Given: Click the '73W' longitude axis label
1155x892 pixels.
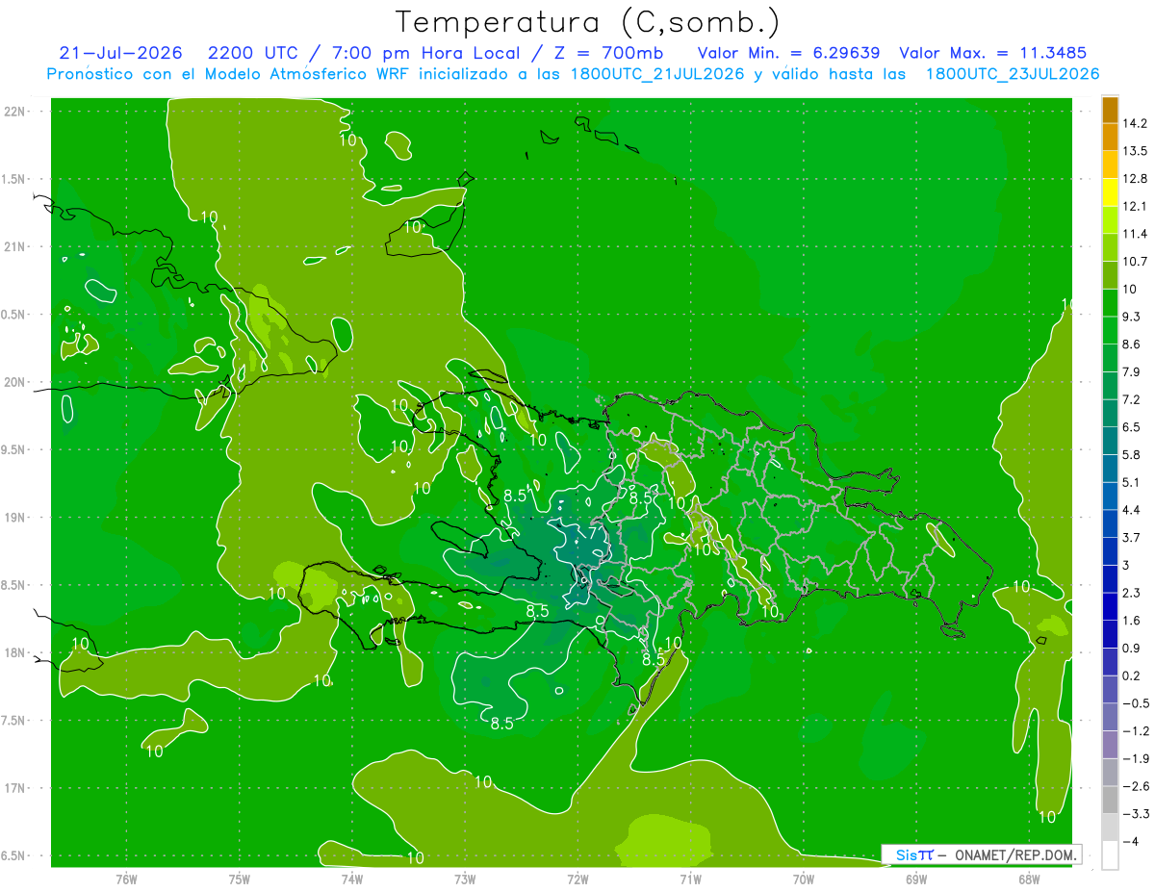Looking at the screenshot, I should pyautogui.click(x=465, y=879).
